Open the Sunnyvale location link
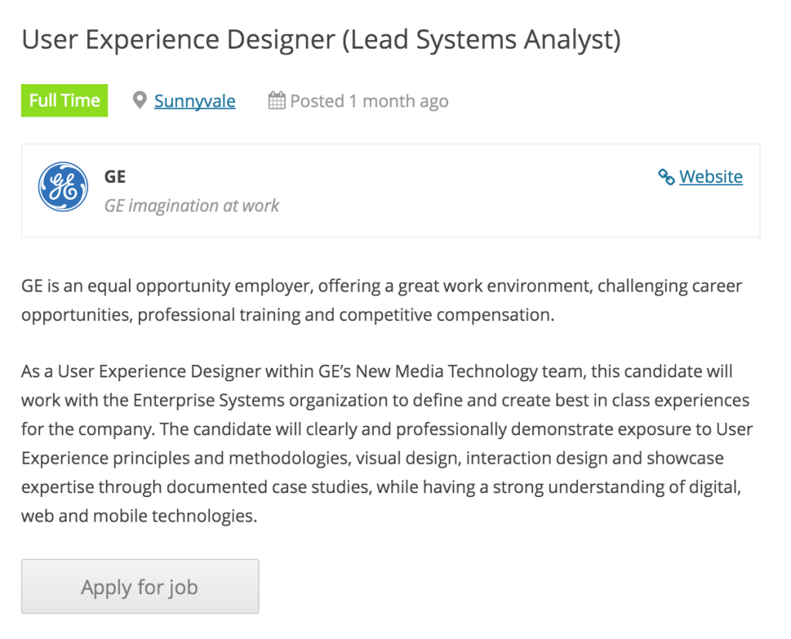 point(195,101)
